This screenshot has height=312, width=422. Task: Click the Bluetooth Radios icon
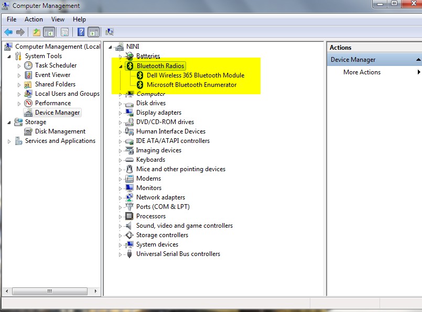point(130,66)
